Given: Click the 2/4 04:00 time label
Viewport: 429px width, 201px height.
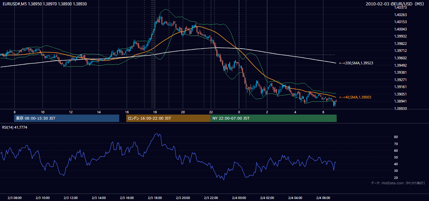Looking at the screenshot, I should pos(295,198).
